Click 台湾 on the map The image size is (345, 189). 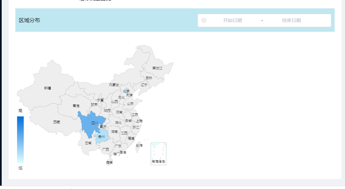pyautogui.click(x=139, y=146)
